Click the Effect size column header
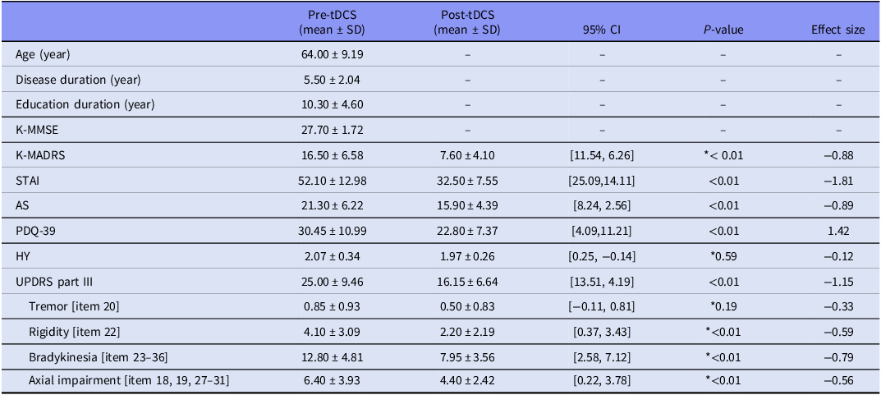The height and width of the screenshot is (395, 881). click(x=838, y=30)
